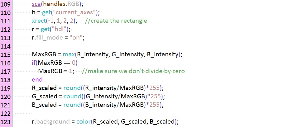Select line number 123 in the margin

(x=6, y=122)
